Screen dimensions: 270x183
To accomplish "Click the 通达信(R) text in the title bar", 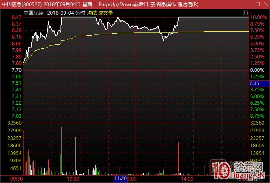I will (x=188, y=4).
